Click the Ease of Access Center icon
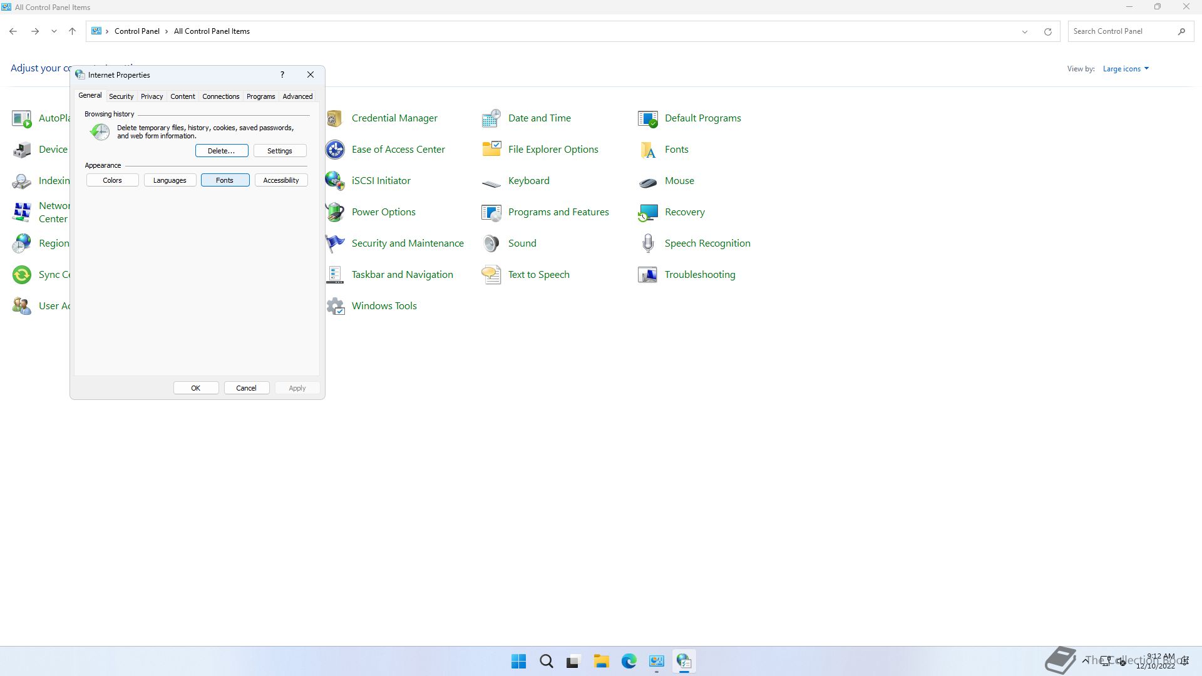Image resolution: width=1202 pixels, height=676 pixels. [x=336, y=150]
